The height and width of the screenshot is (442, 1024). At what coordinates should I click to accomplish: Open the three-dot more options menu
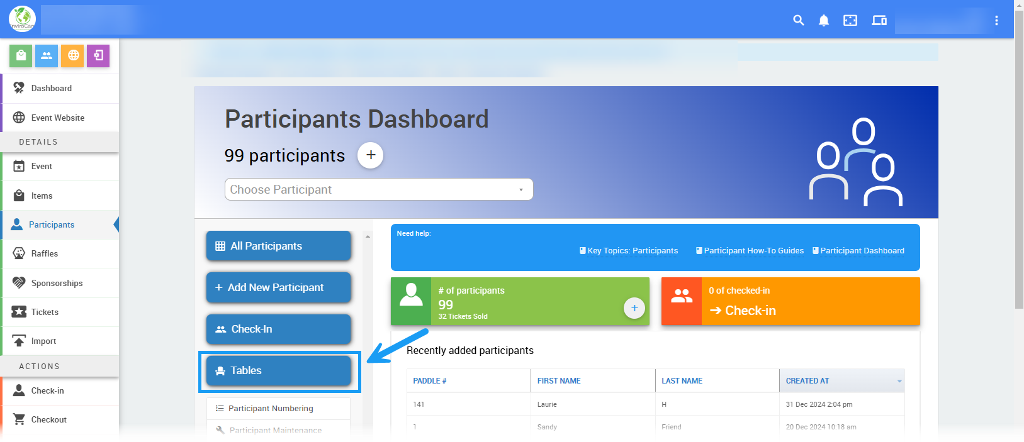point(996,20)
